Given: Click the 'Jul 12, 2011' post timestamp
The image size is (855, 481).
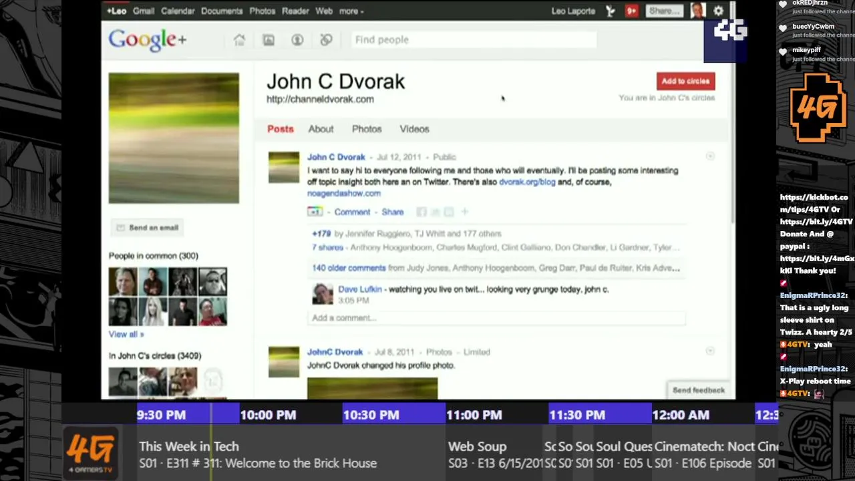Looking at the screenshot, I should click(399, 157).
